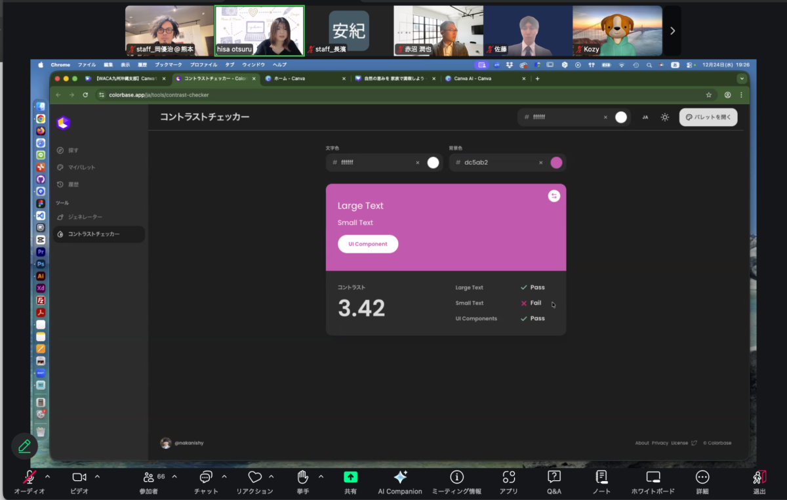Screen dimensions: 787x500
Task: Select ジェネレーター in the sidebar
Action: [85, 217]
